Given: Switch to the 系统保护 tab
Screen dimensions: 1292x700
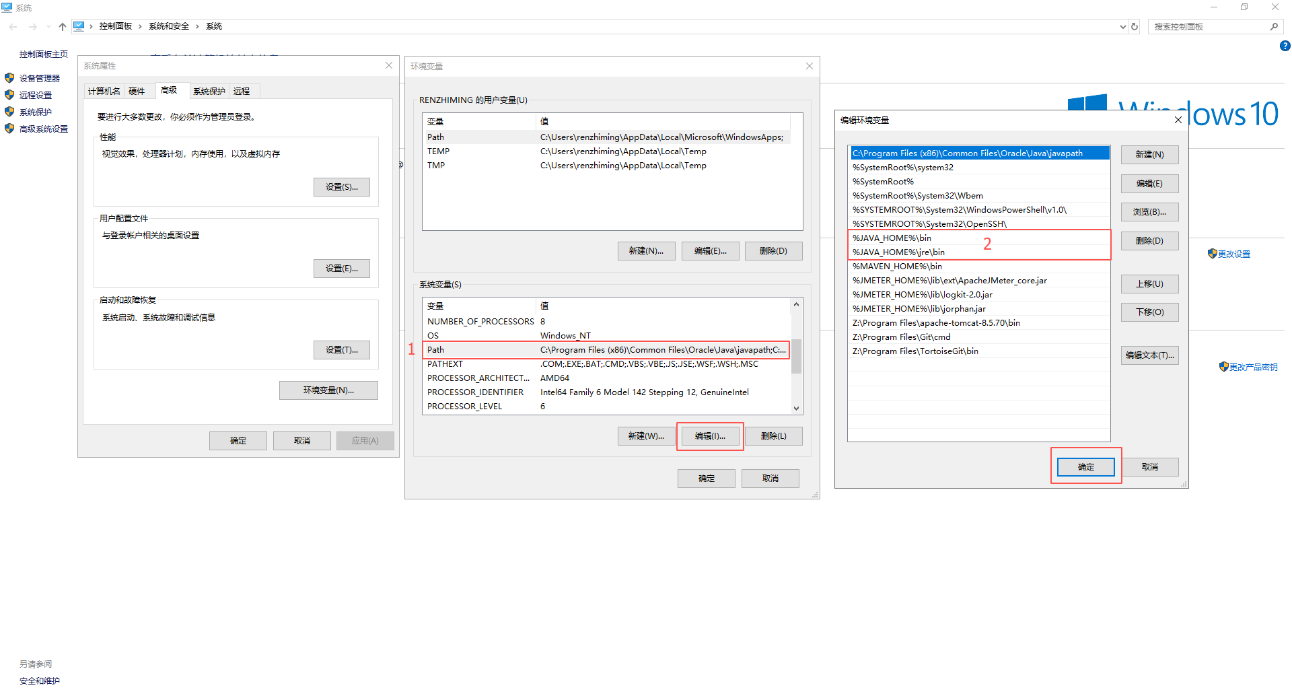Looking at the screenshot, I should [x=209, y=92].
